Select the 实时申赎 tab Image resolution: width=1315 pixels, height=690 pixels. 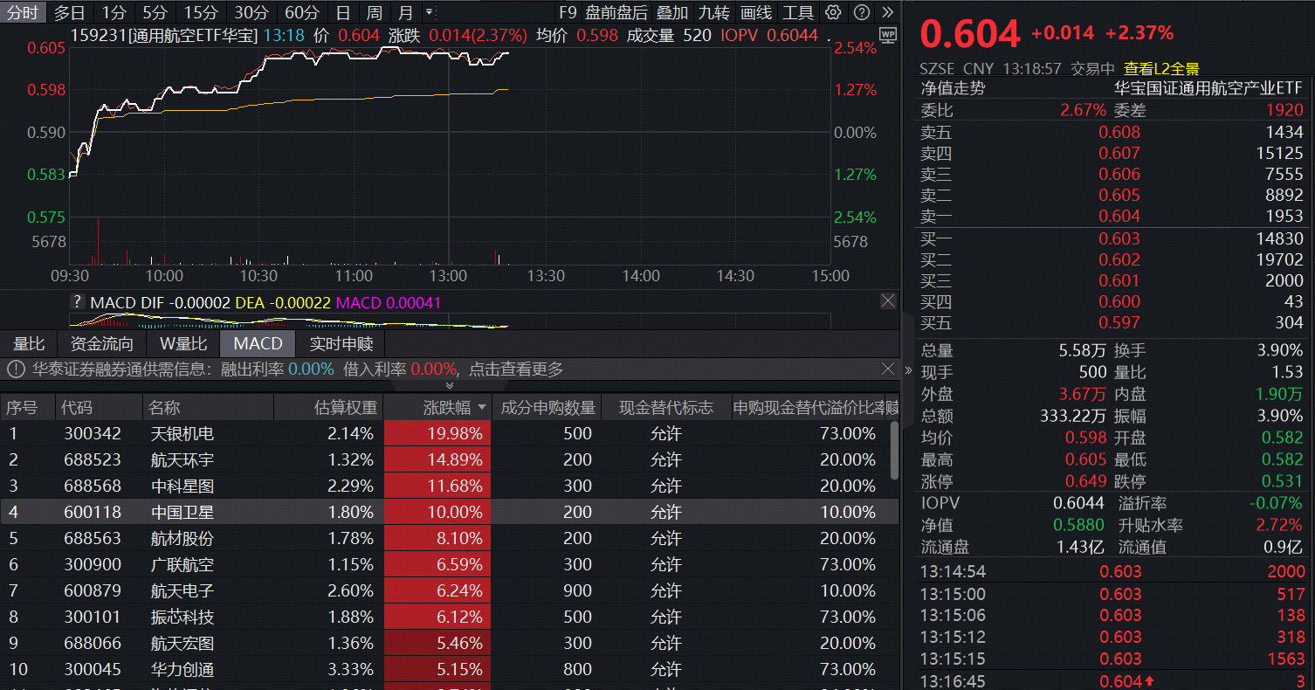(340, 343)
